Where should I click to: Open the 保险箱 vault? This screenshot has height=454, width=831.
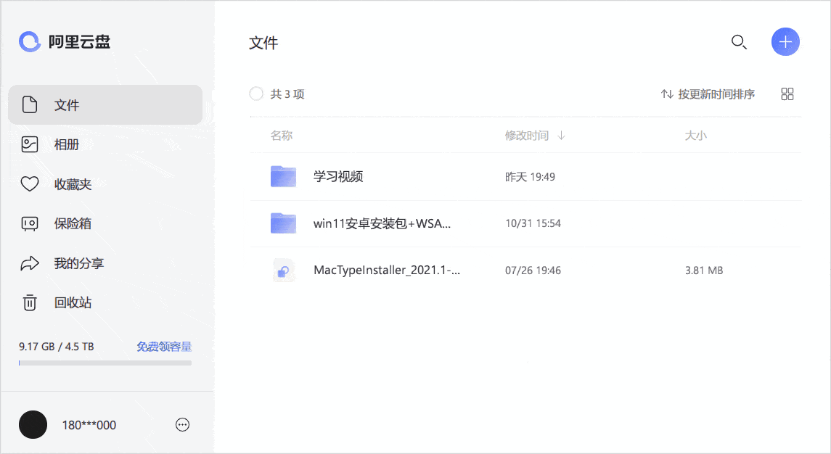click(73, 223)
